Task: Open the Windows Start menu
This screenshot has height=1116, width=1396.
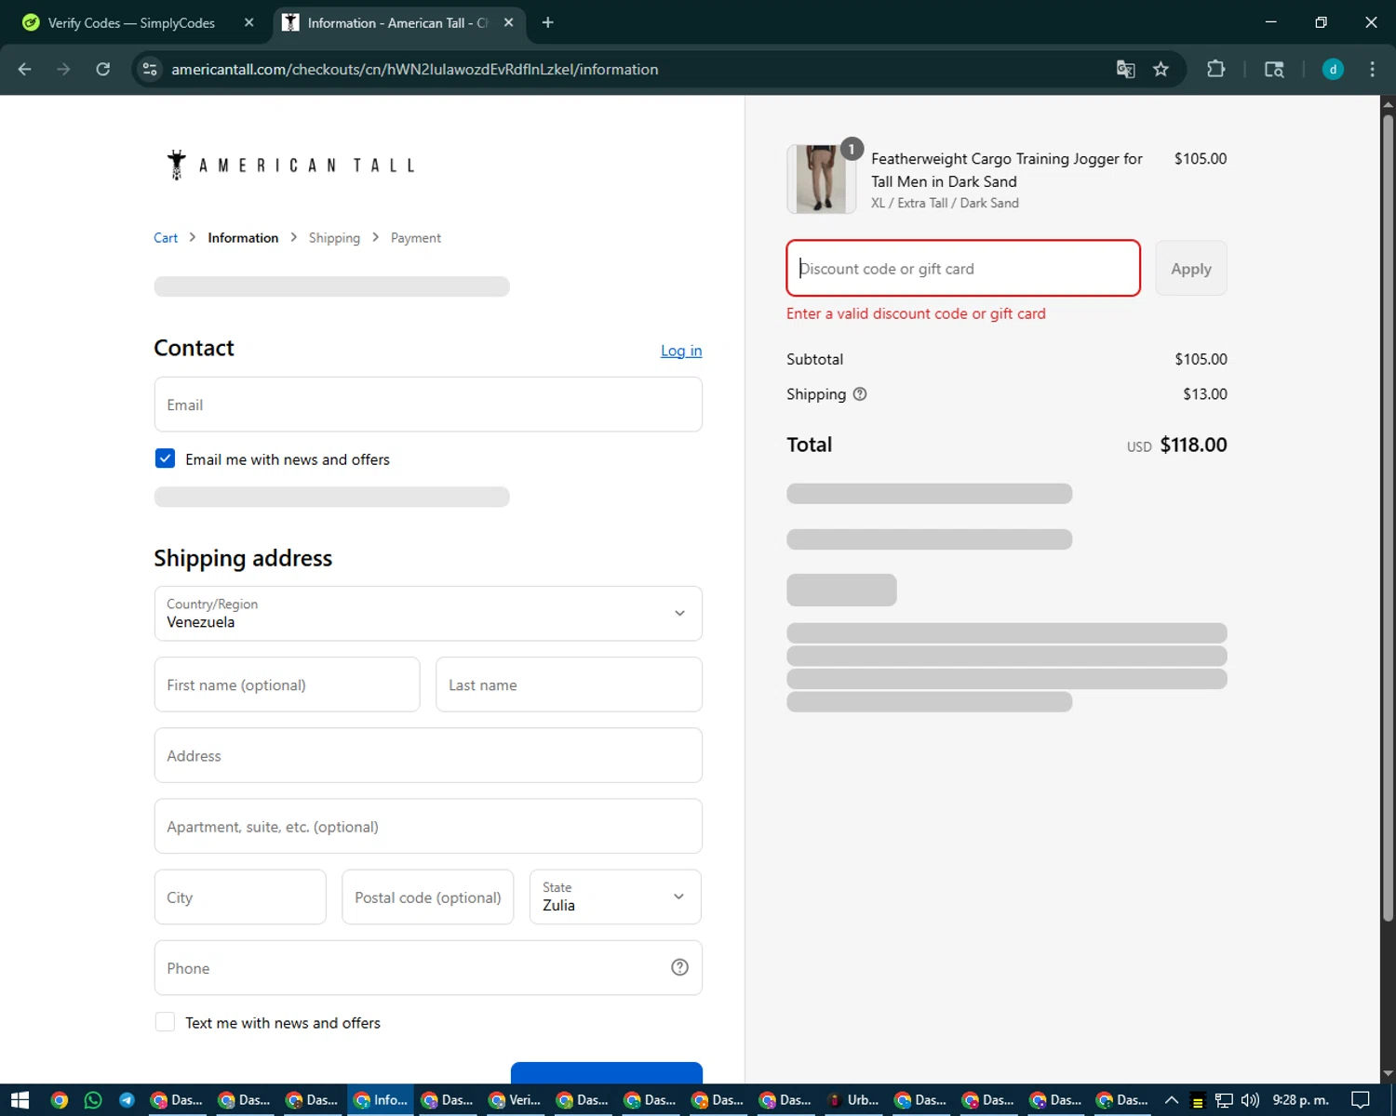Action: pyautogui.click(x=20, y=1100)
